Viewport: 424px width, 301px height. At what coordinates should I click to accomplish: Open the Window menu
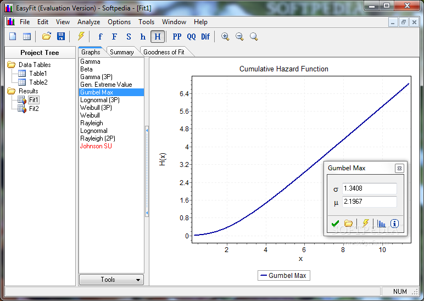[174, 22]
